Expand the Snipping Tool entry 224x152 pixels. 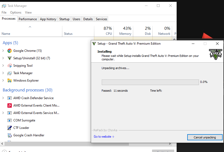(x=3, y=65)
